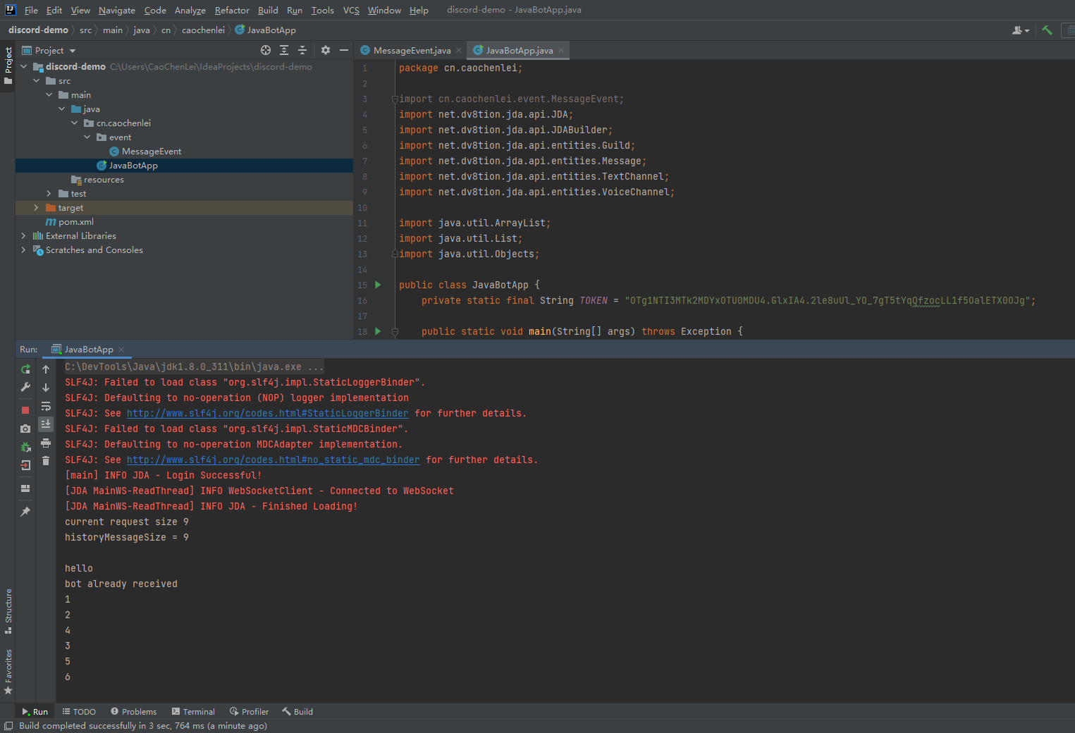1075x733 pixels.
Task: Close JavaBotApp run tab
Action: pos(121,349)
